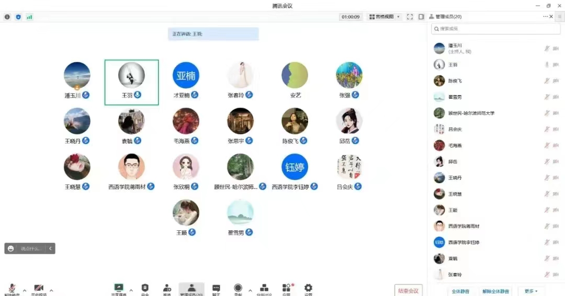The height and width of the screenshot is (296, 565).
Task: Expand audio options arrow beside microphone
Action: click(25, 290)
